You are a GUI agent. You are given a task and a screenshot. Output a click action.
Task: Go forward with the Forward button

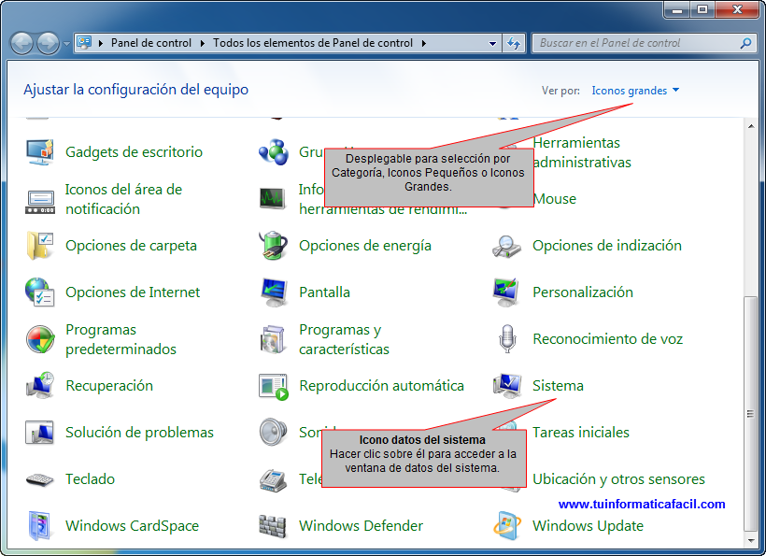(48, 44)
